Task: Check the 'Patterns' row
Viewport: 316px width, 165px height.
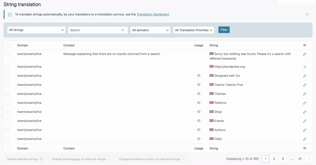Action: point(8,103)
